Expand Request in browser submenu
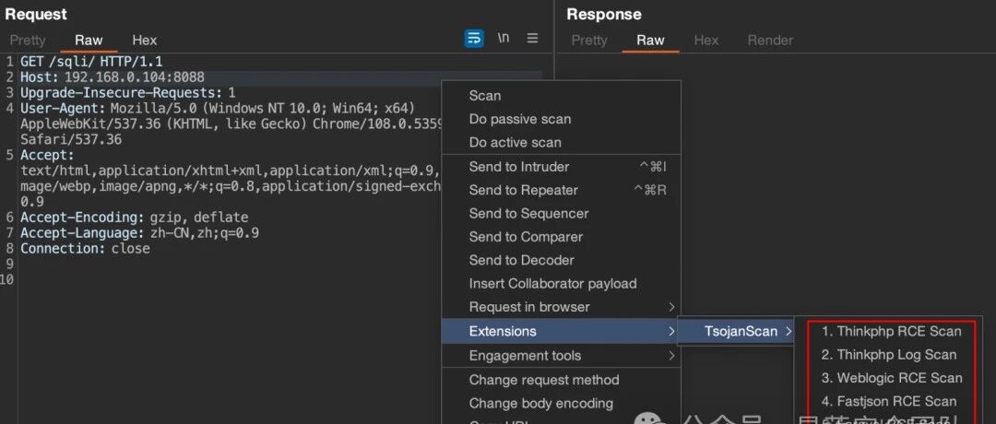The image size is (996, 424). coord(561,307)
